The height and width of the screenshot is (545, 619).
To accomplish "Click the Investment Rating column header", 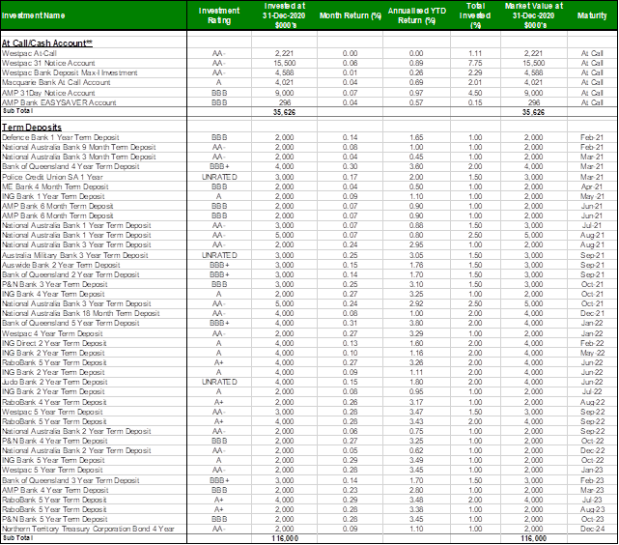I will pyautogui.click(x=219, y=15).
